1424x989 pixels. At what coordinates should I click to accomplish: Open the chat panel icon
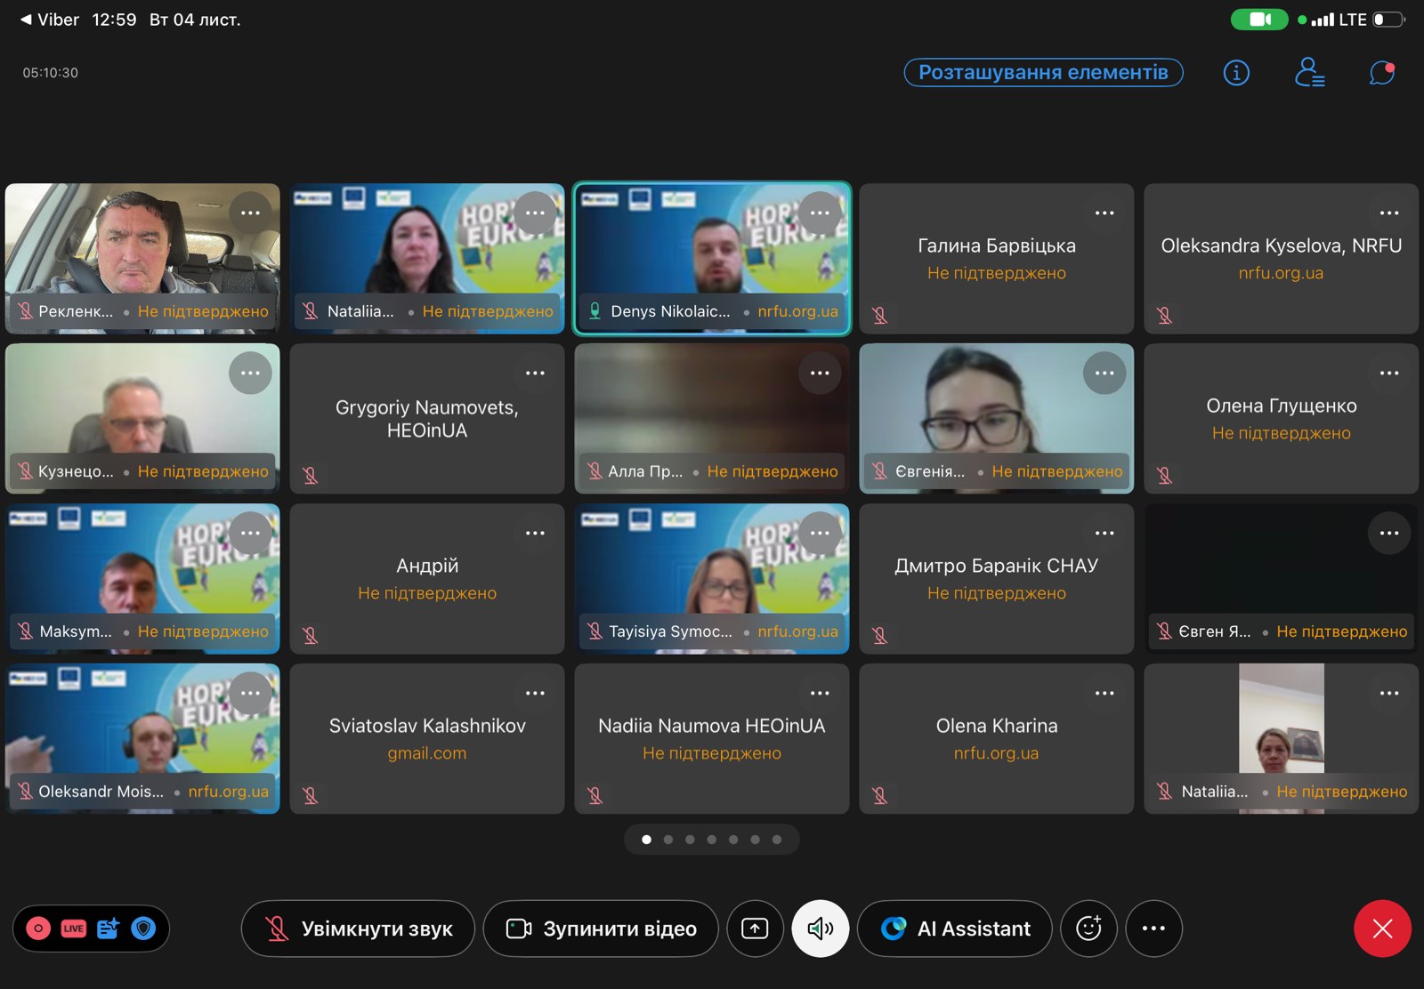click(x=1381, y=73)
